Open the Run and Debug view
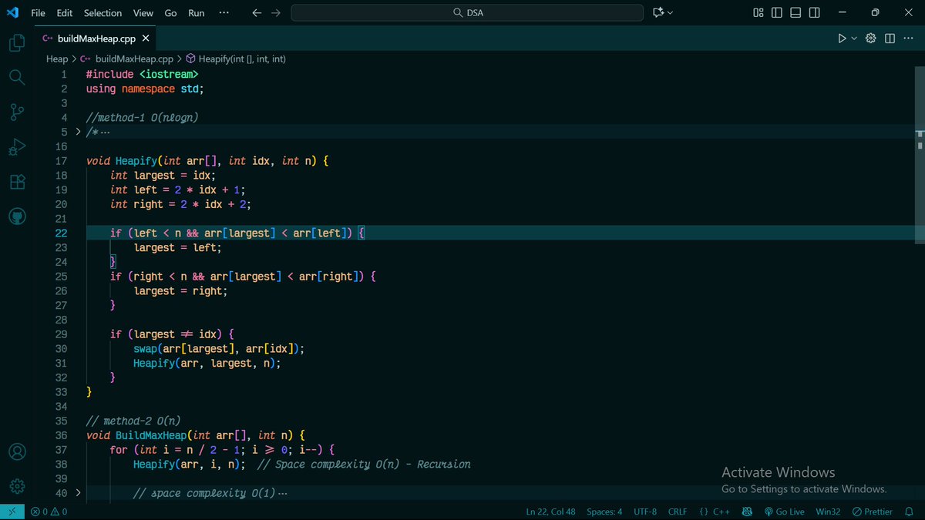The height and width of the screenshot is (520, 925). [x=17, y=147]
